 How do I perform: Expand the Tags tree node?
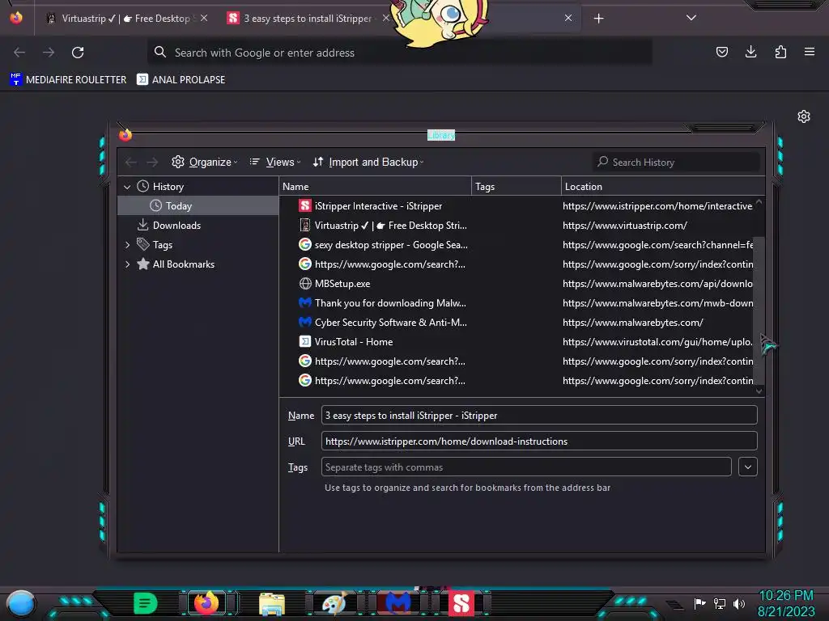coord(127,245)
